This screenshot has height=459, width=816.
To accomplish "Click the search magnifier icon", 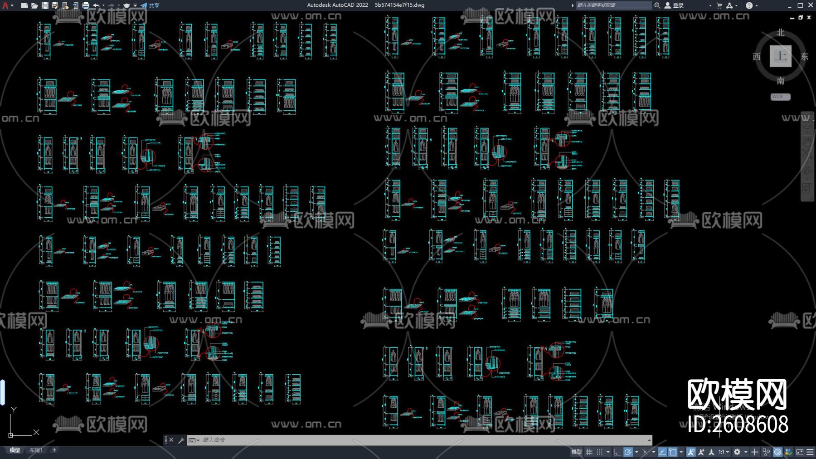I will (657, 5).
